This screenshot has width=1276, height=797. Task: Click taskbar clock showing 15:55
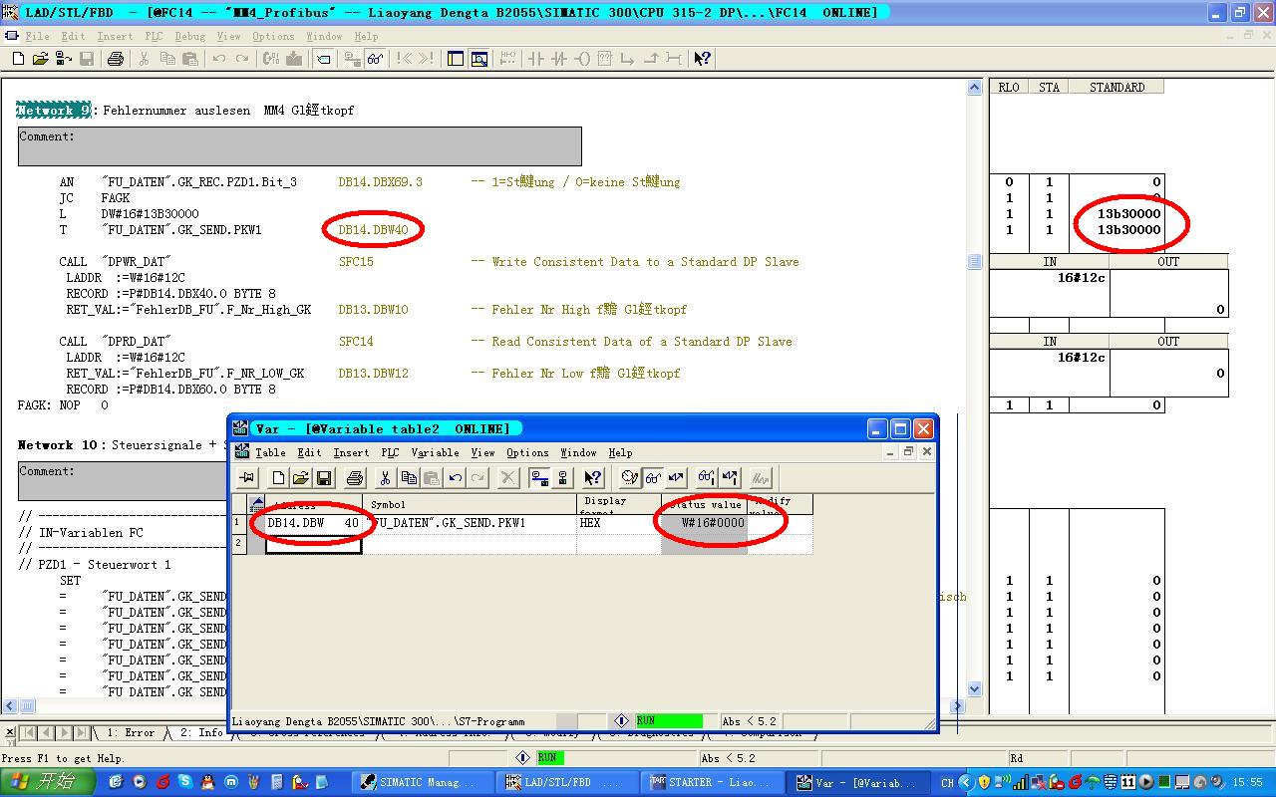[1247, 783]
